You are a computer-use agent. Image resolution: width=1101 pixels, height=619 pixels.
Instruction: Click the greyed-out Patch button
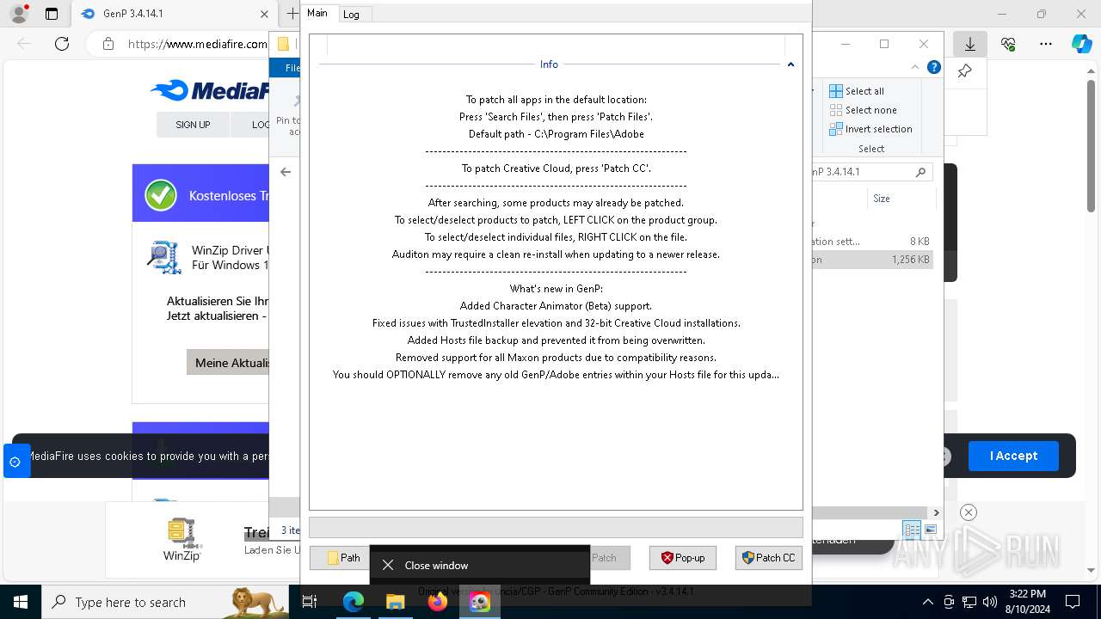pos(609,558)
